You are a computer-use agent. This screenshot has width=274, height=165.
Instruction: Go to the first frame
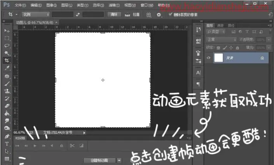tap(17, 146)
